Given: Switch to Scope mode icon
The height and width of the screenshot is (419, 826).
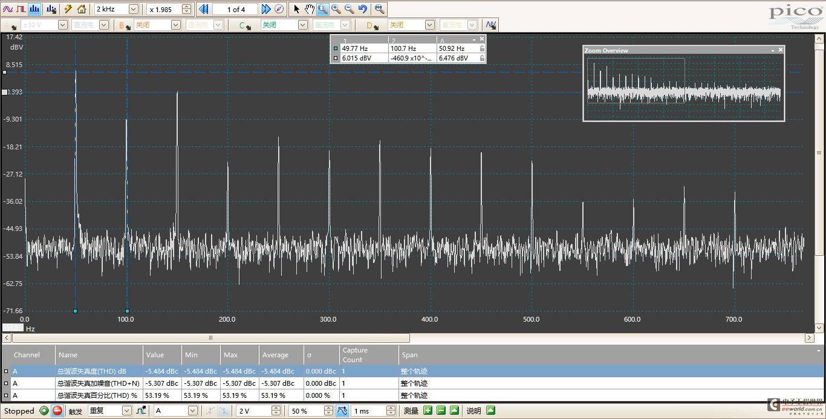Looking at the screenshot, I should coord(8,9).
